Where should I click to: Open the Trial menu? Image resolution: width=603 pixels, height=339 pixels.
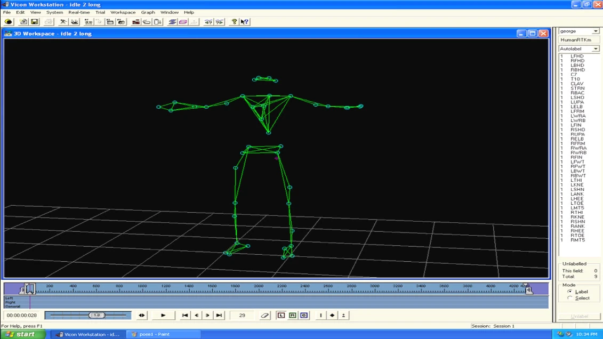(x=100, y=12)
